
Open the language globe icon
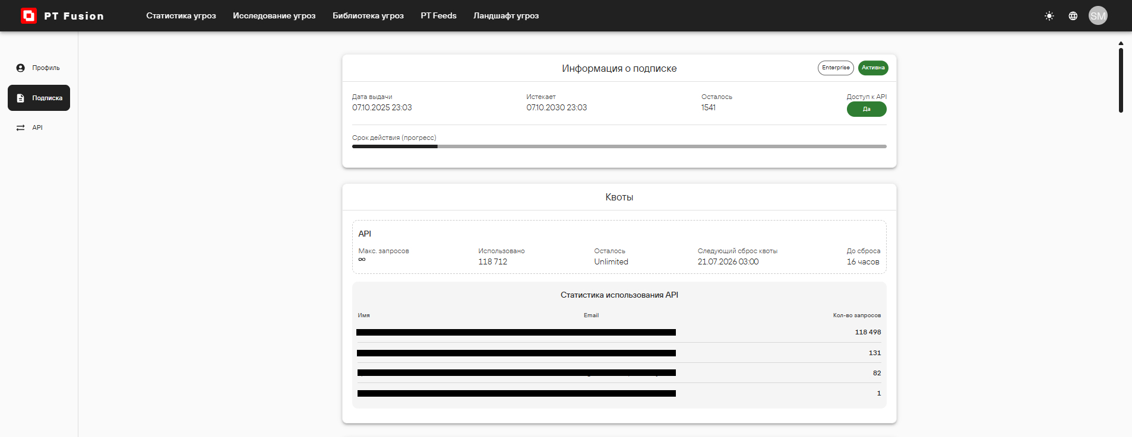click(x=1073, y=16)
